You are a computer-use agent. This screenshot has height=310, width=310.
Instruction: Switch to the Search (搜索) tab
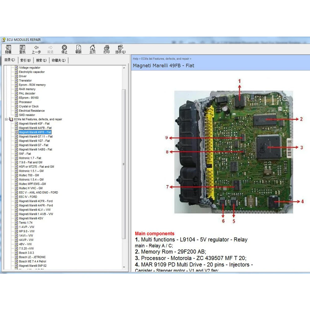point(41,60)
